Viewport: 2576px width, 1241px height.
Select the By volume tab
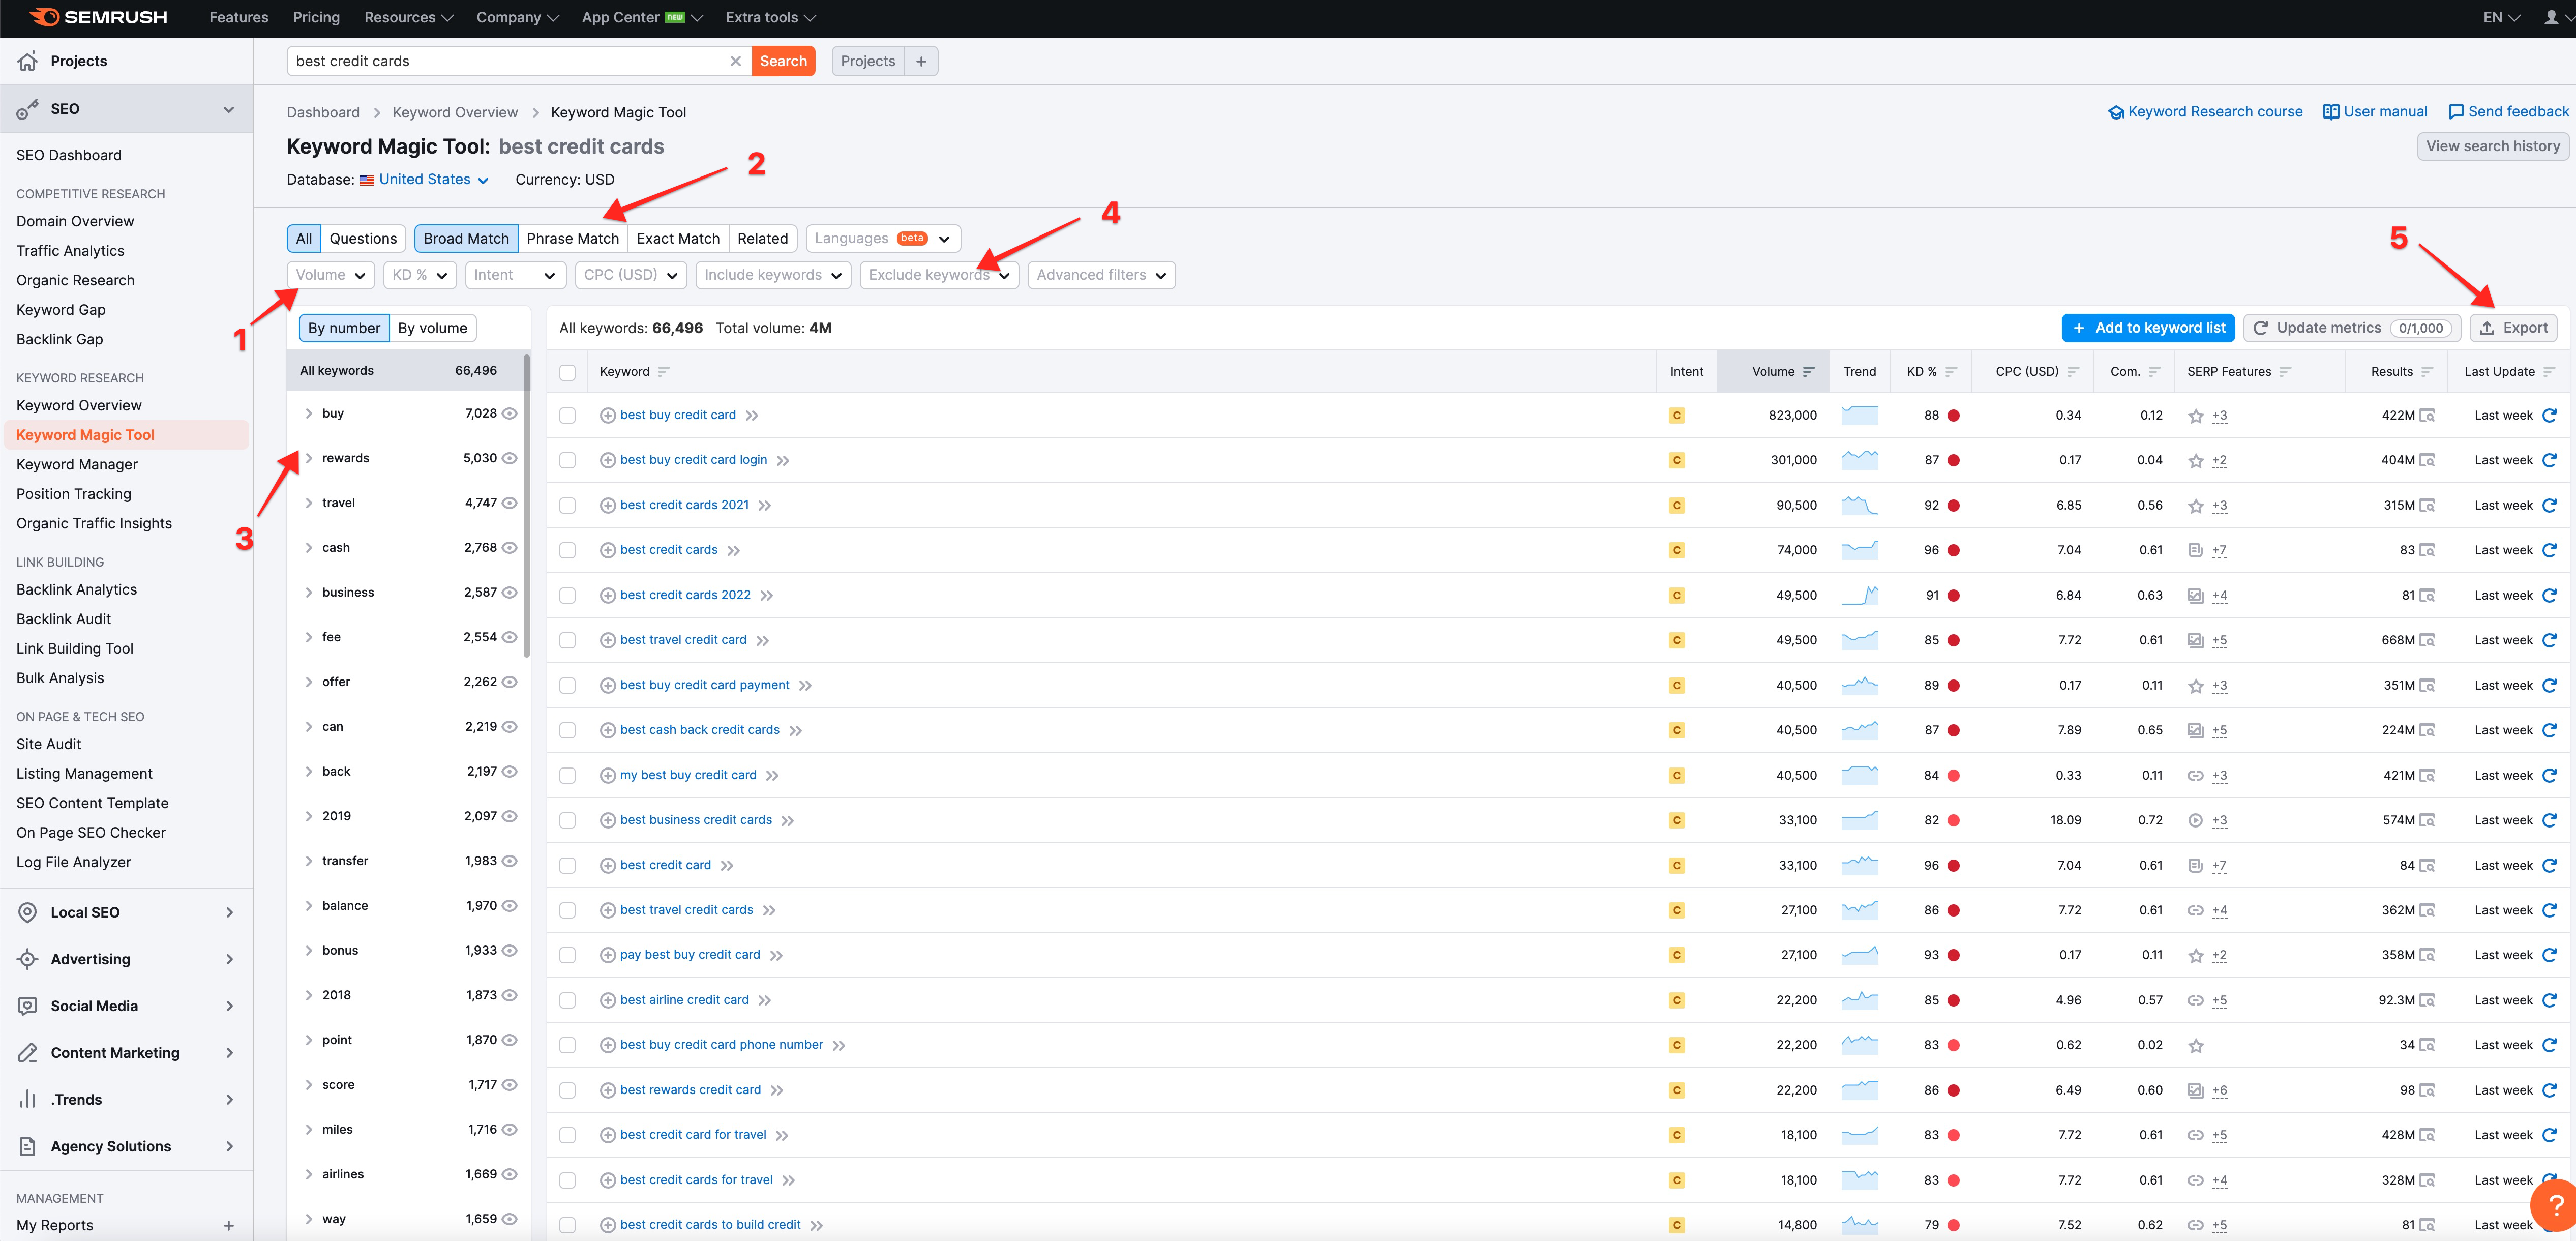click(432, 328)
